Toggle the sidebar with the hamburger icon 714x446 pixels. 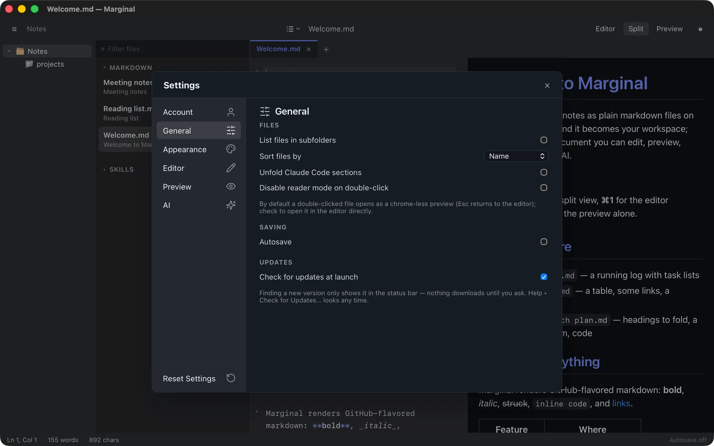click(14, 29)
